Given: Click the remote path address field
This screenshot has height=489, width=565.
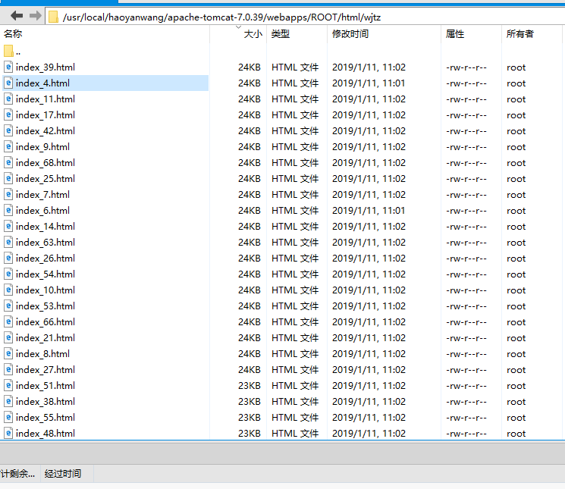Looking at the screenshot, I should (305, 17).
